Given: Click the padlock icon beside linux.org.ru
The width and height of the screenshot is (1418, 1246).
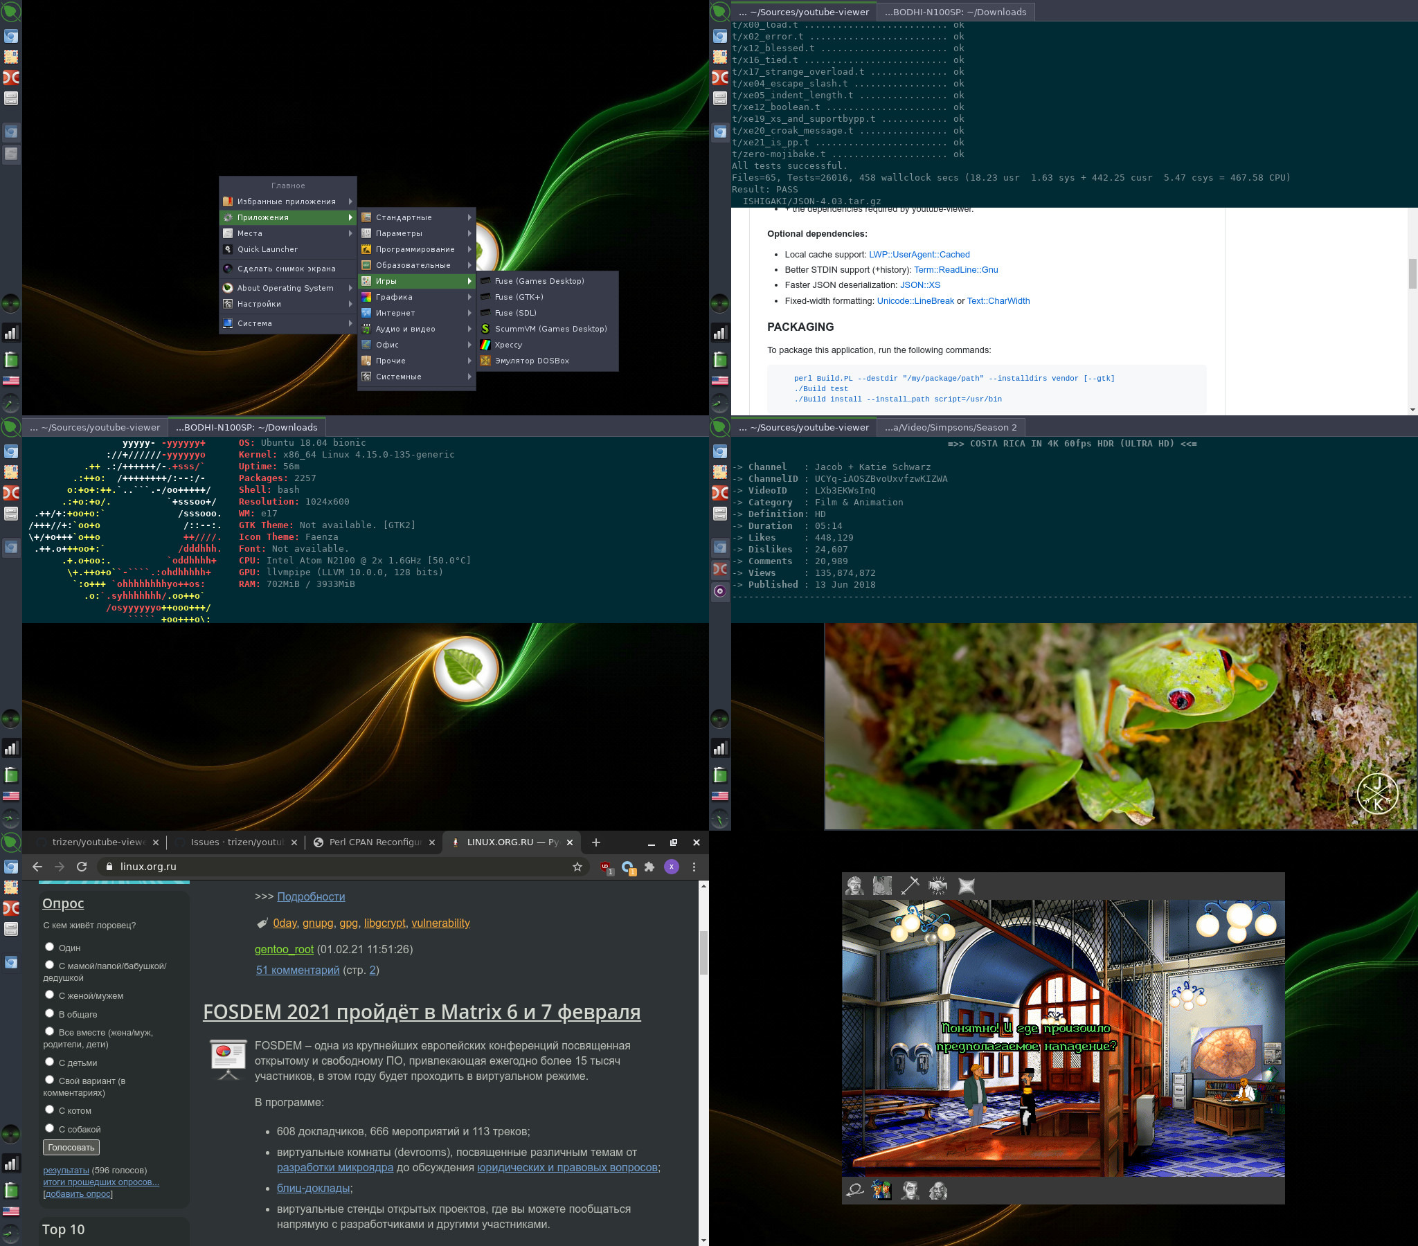Looking at the screenshot, I should [x=109, y=867].
